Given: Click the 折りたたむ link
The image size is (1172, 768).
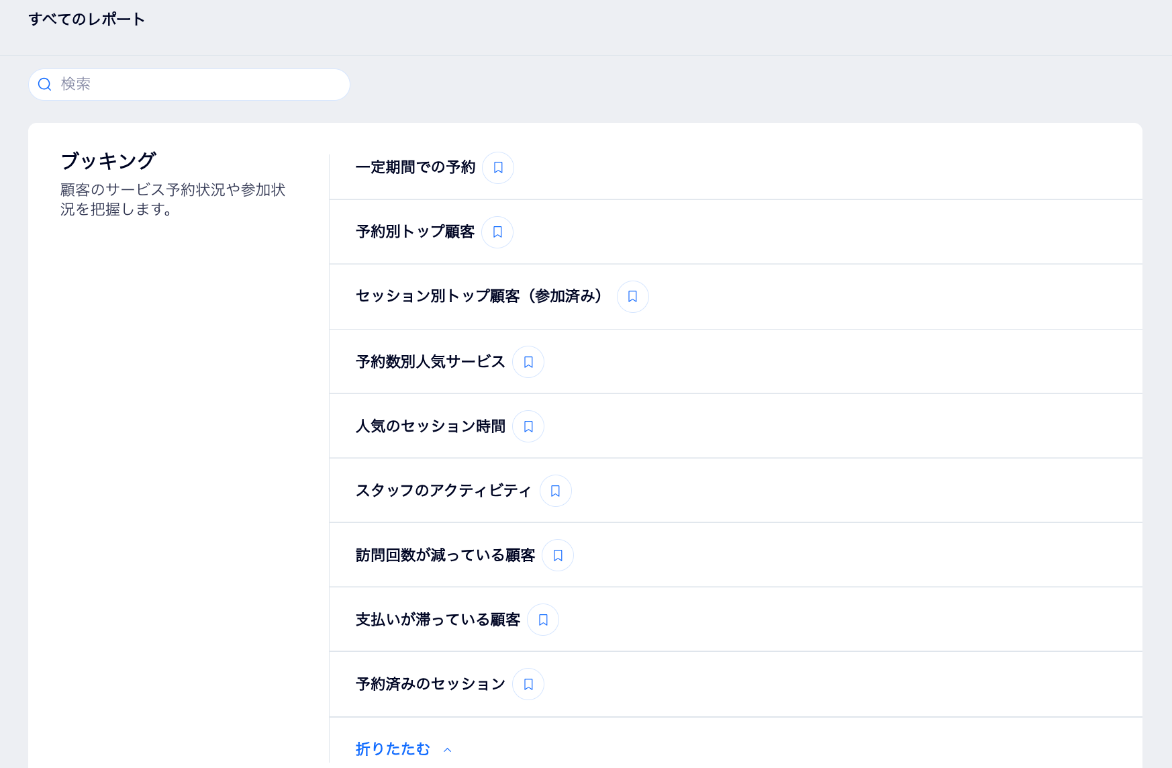Looking at the screenshot, I should point(392,749).
